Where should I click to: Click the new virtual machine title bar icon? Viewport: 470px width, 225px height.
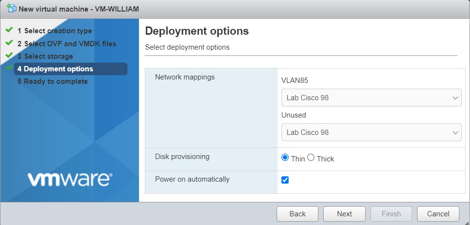(11, 9)
